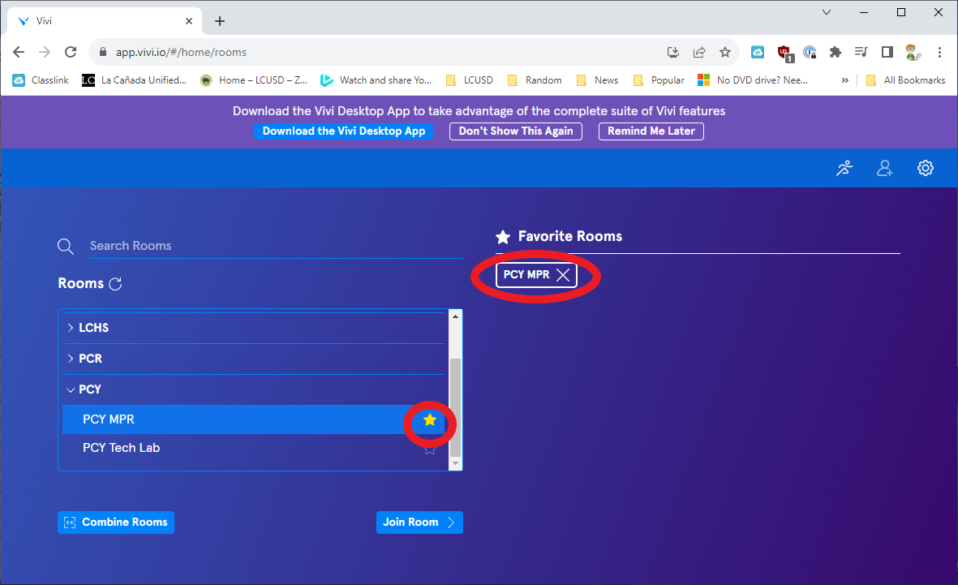Click the address bar URL
Screen dimensions: 958x585
pyautogui.click(x=182, y=53)
